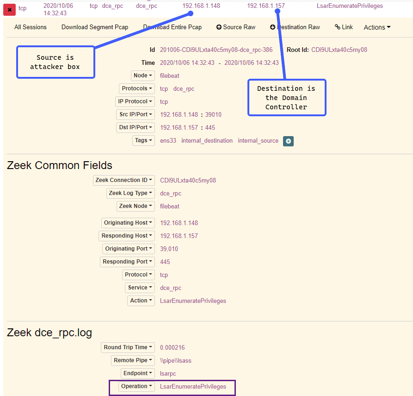Click the Root Id value link

(x=339, y=50)
